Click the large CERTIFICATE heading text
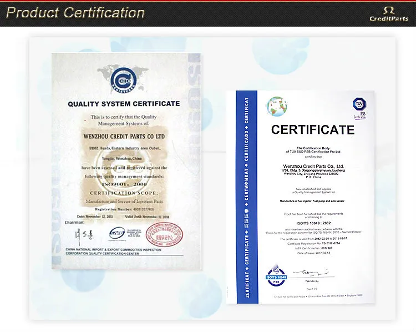 click(312, 130)
